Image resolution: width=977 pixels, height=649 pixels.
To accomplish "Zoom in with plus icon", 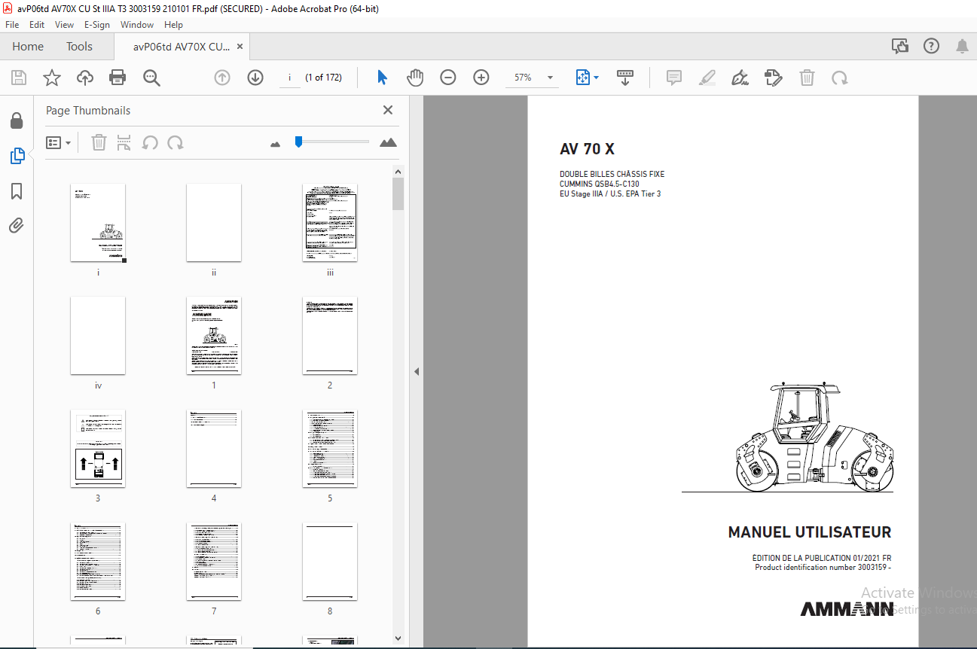I will click(x=481, y=78).
